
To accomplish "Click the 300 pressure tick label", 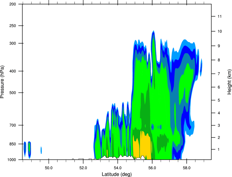I will (x=13, y=43).
